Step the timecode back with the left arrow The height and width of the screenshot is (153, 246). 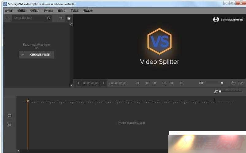click(78, 83)
